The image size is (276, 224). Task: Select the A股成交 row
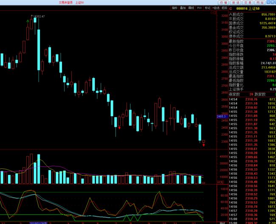pos(252,14)
